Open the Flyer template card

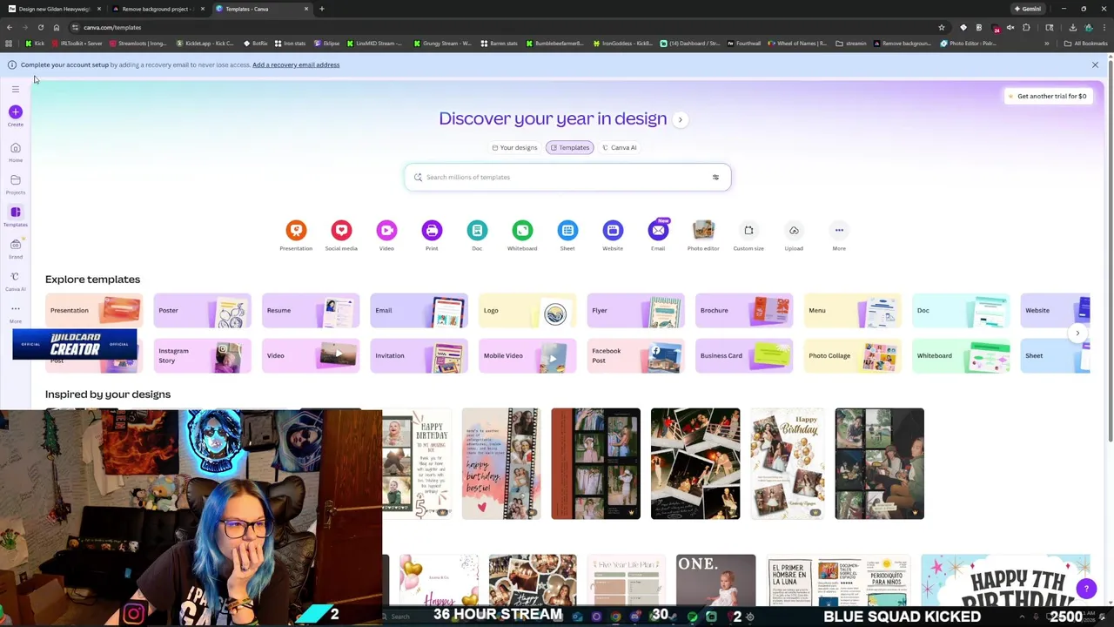click(x=635, y=310)
